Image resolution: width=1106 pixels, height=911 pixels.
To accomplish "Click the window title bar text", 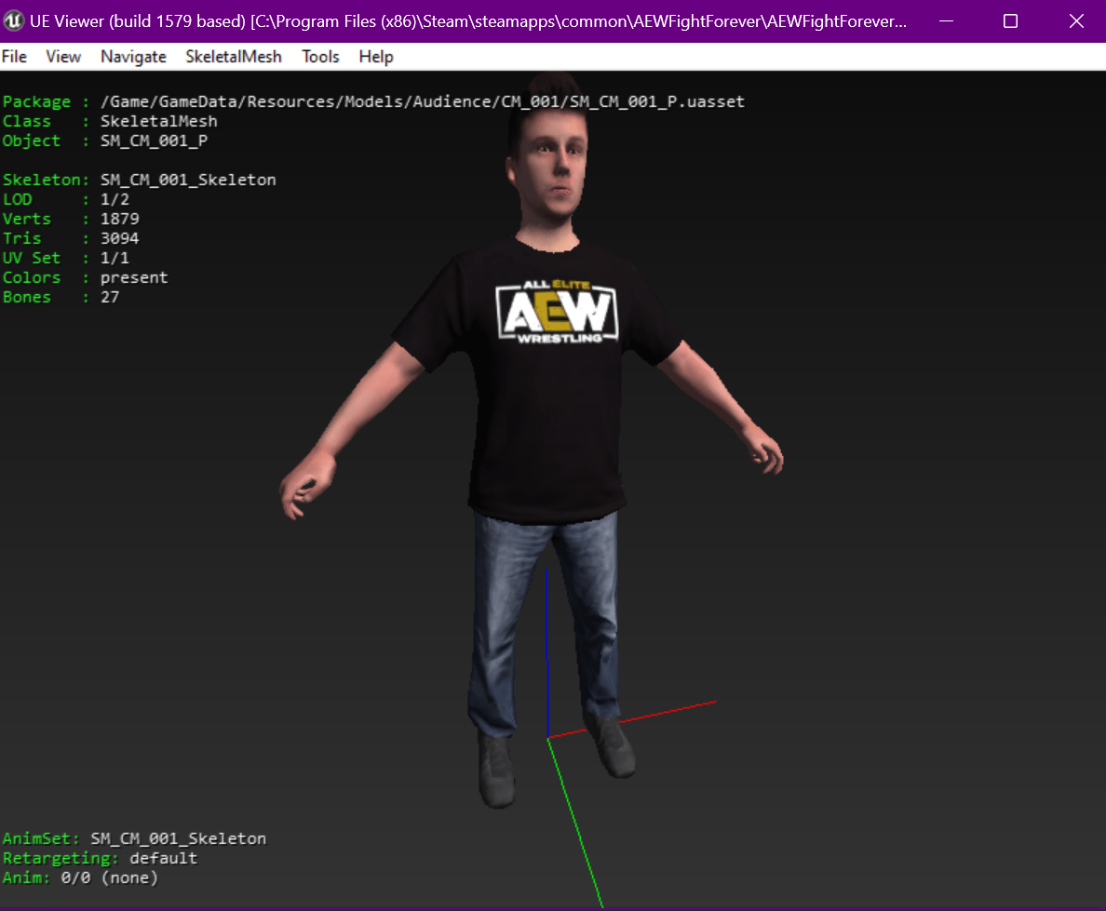I will (x=468, y=21).
